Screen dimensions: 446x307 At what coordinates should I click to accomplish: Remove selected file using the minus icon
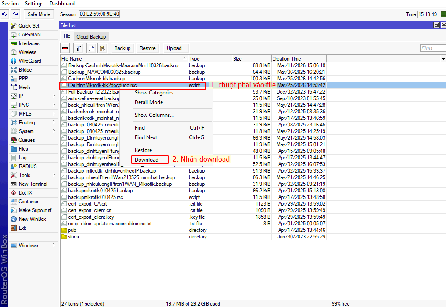(65, 48)
